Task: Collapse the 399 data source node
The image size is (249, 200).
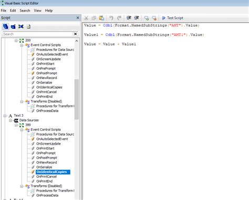Action: (x=16, y=125)
